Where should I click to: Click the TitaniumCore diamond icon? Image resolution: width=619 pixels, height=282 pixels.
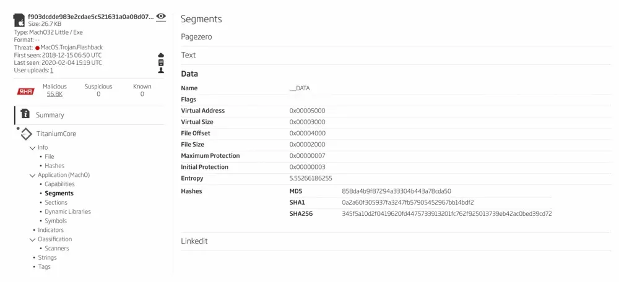point(26,134)
